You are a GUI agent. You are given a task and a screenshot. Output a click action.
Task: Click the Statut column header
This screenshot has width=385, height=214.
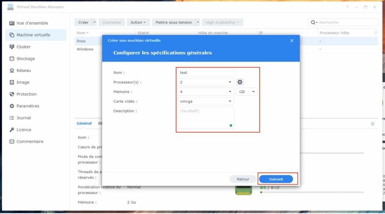[143, 33]
